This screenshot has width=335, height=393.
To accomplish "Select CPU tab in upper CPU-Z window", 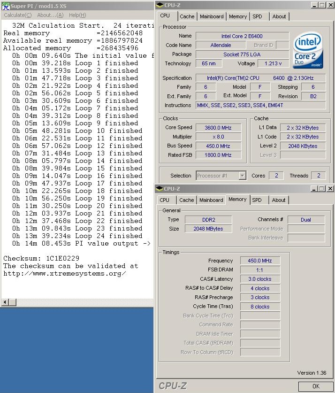I will (x=165, y=15).
